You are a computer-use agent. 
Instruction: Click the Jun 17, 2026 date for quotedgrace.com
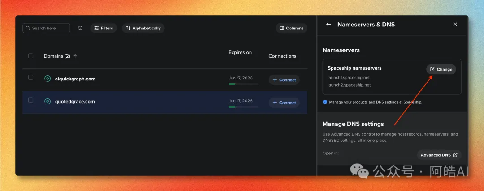pyautogui.click(x=241, y=101)
